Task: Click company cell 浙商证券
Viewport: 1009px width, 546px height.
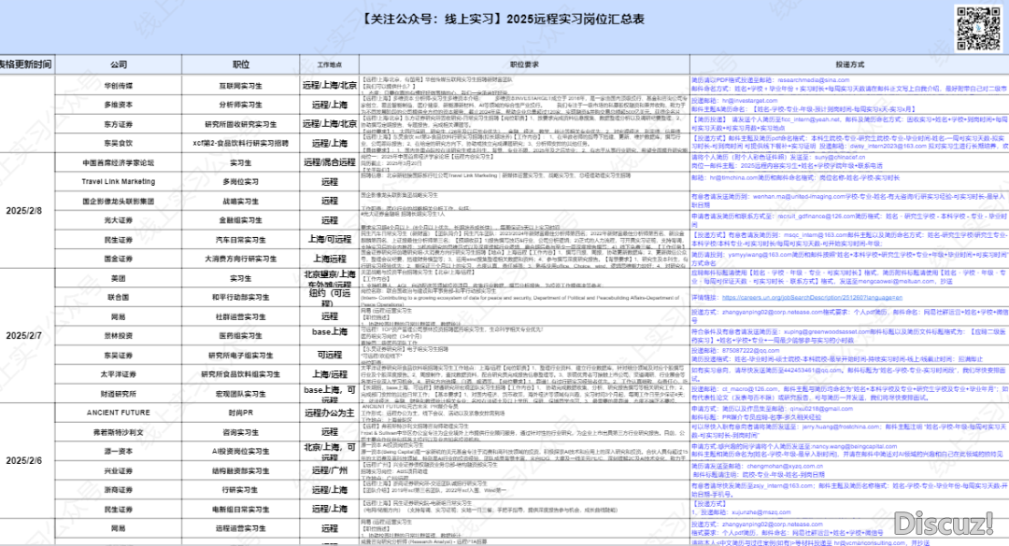Action: 119,490
